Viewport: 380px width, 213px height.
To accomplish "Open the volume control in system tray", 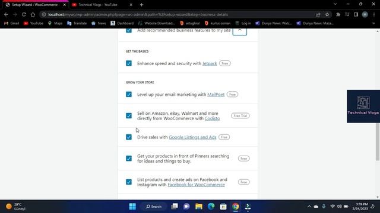I will pos(339,206).
